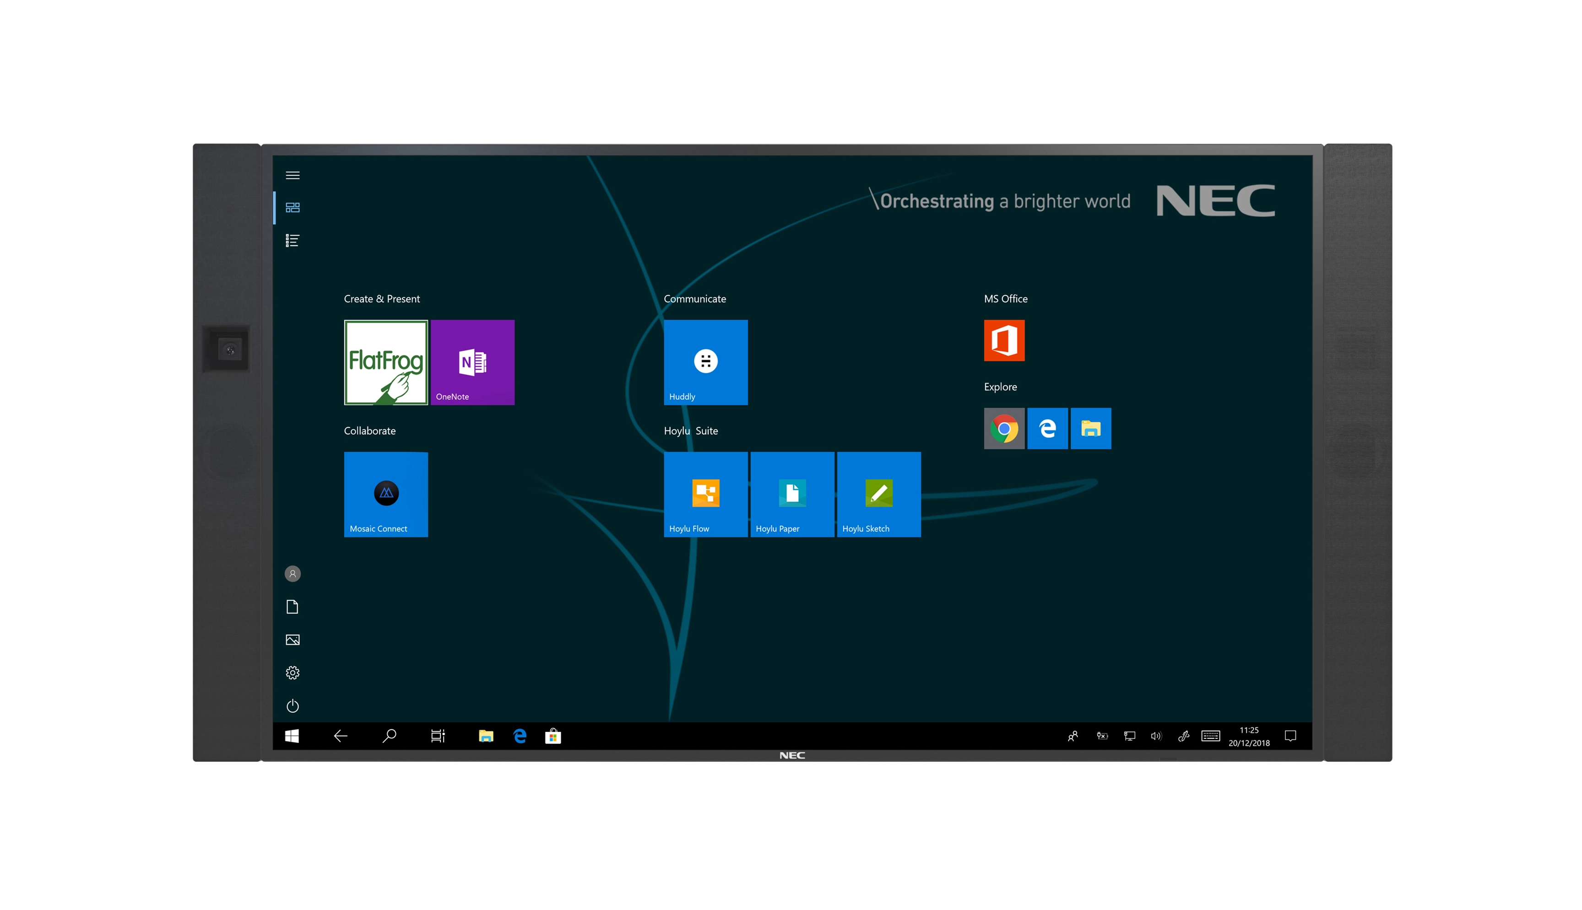Open the Edge tile under Explore
This screenshot has height=910, width=1582.
pyautogui.click(x=1047, y=429)
